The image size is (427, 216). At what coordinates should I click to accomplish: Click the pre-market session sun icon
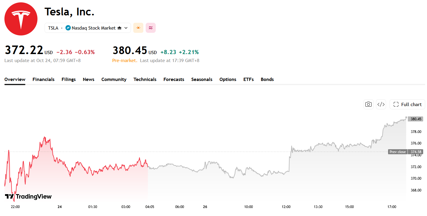pos(138,28)
